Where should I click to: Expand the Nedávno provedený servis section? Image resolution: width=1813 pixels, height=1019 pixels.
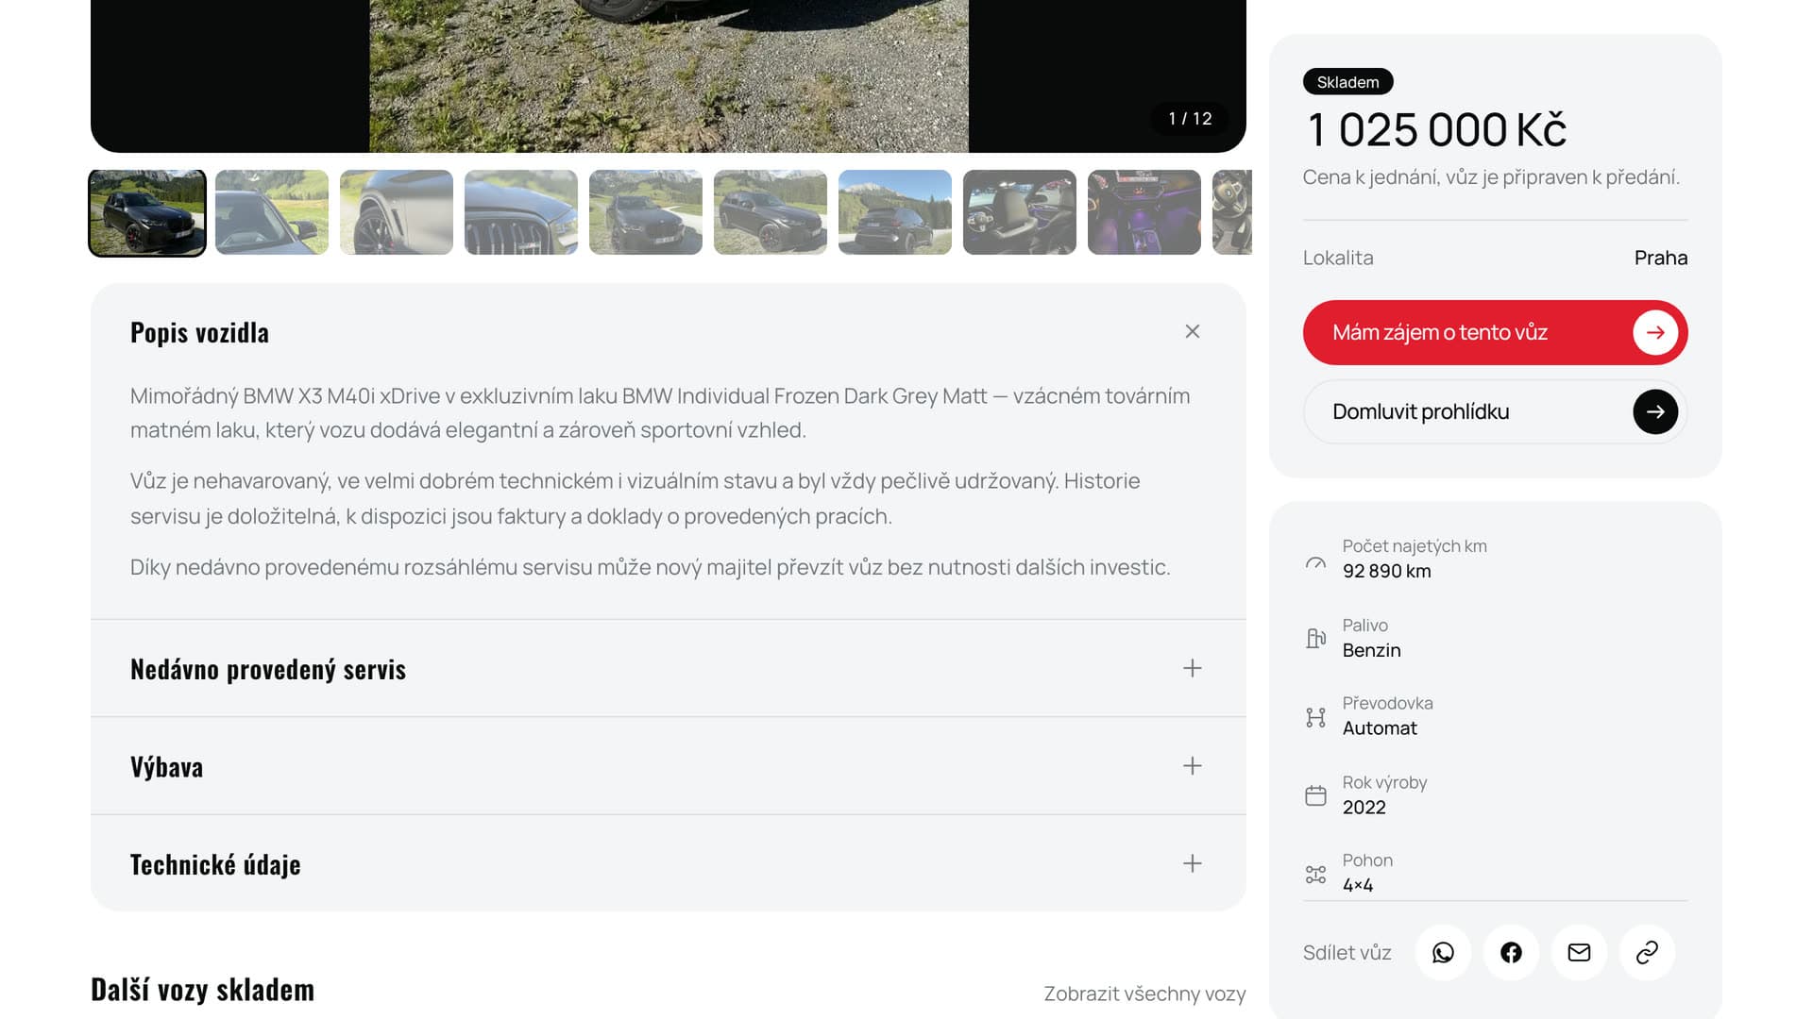[x=1193, y=668]
